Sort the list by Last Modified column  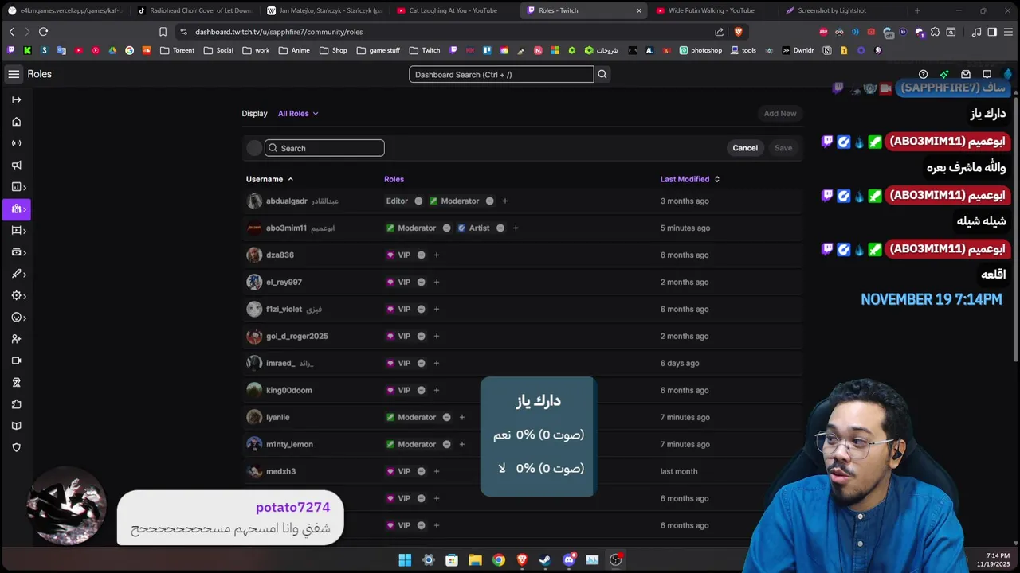(x=690, y=179)
